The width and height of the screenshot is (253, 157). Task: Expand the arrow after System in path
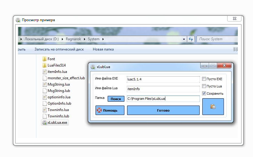103,39
